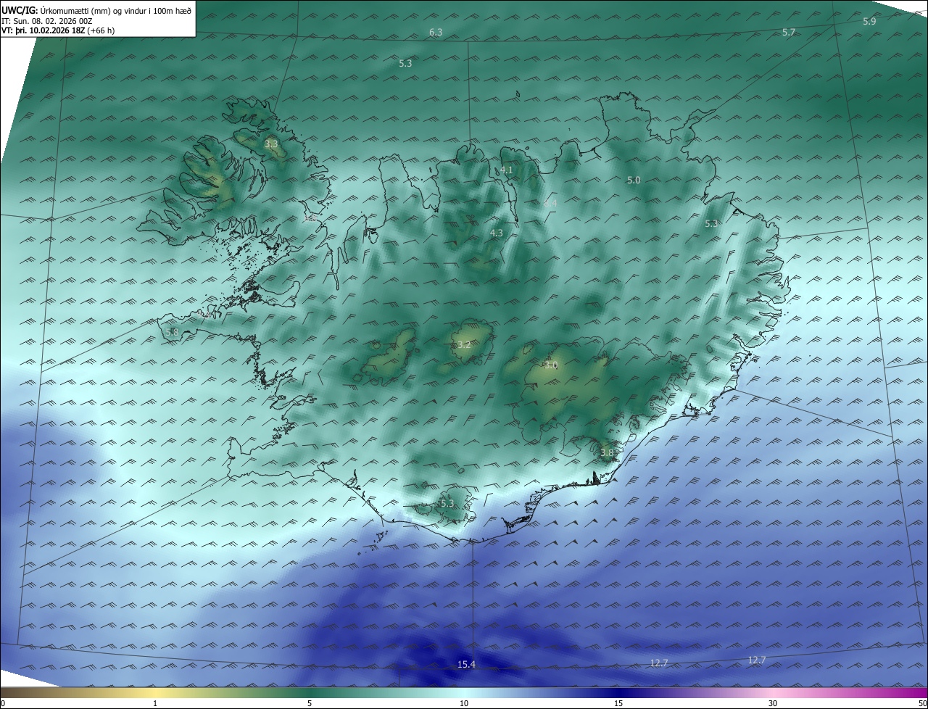This screenshot has width=928, height=709.
Task: Click the 3.2 value label on the central glacier
Action: (464, 345)
